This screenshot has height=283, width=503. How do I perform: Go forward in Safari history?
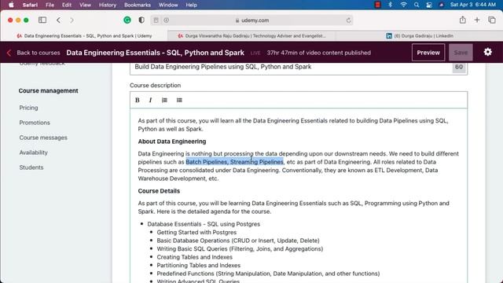[x=72, y=20]
